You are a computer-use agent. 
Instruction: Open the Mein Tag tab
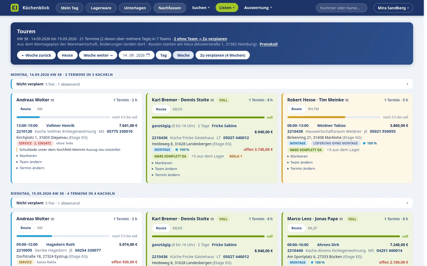pos(70,8)
